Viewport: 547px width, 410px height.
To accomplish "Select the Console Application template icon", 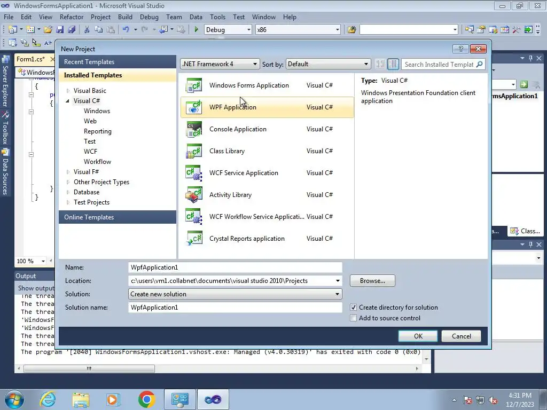I will coord(194,129).
